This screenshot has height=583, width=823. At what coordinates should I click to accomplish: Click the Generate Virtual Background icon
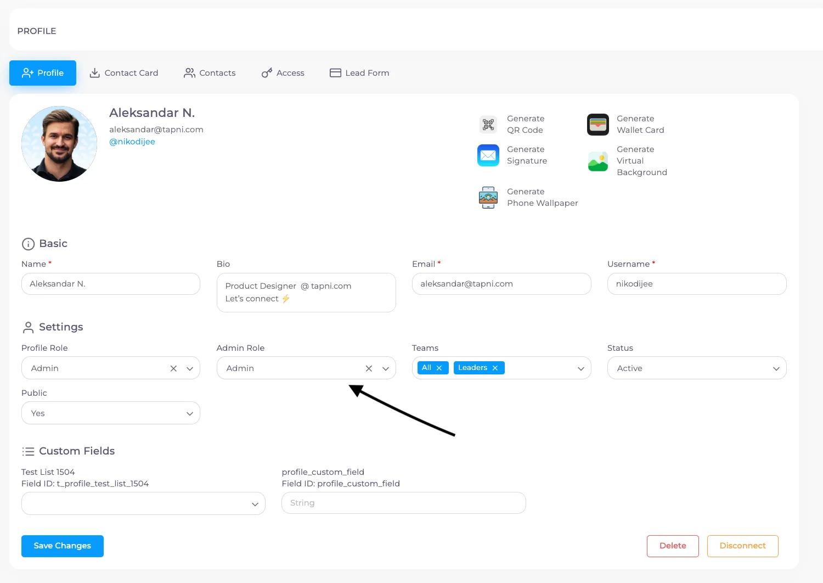click(x=598, y=161)
